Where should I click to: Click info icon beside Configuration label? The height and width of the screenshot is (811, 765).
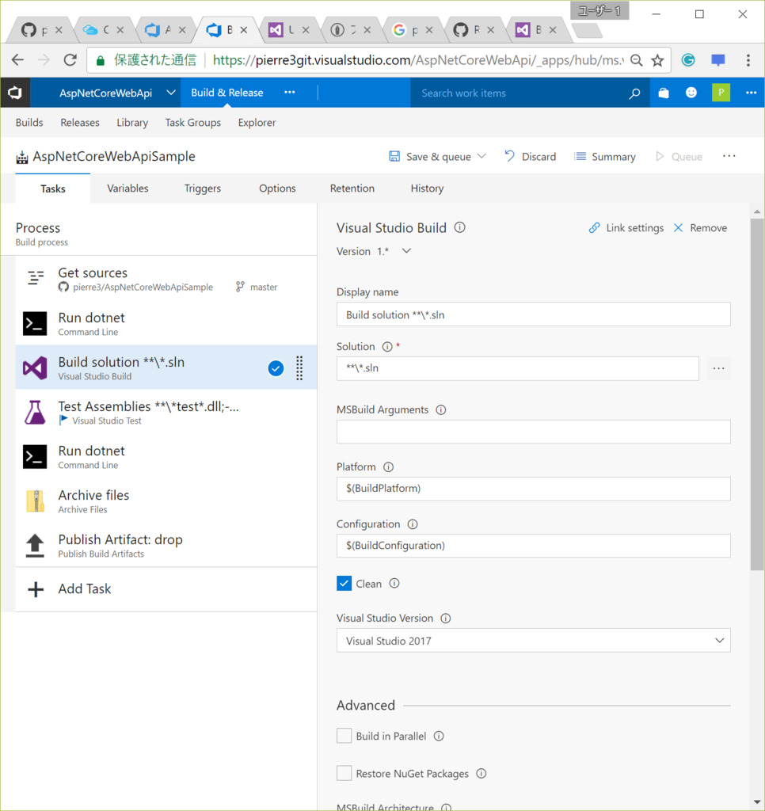413,524
